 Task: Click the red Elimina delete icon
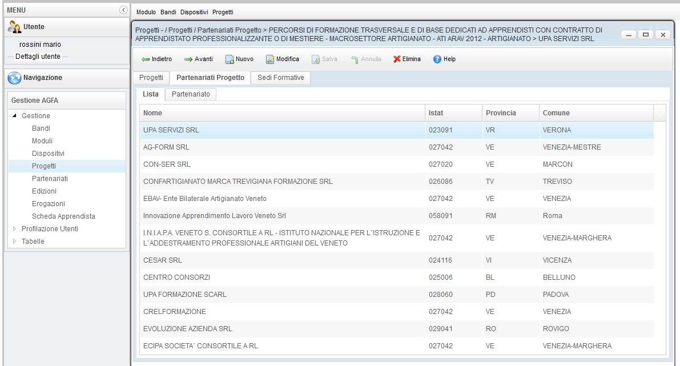(x=397, y=59)
